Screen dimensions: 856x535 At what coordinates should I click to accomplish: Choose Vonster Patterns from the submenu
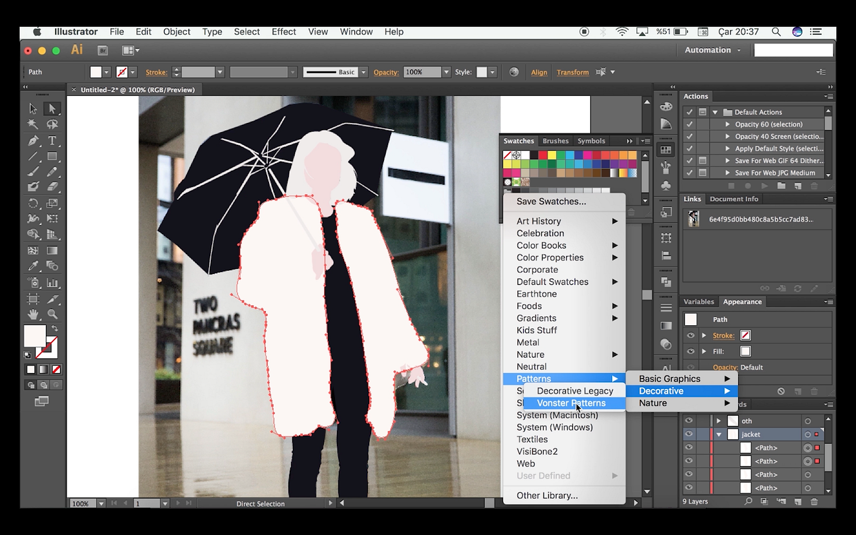[571, 403]
